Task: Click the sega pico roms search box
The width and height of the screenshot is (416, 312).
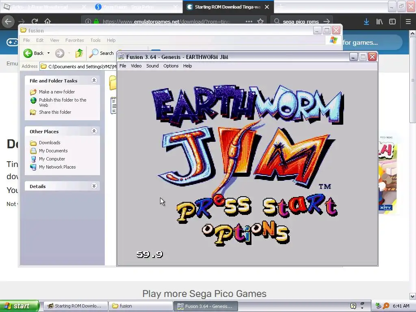Action: [301, 22]
